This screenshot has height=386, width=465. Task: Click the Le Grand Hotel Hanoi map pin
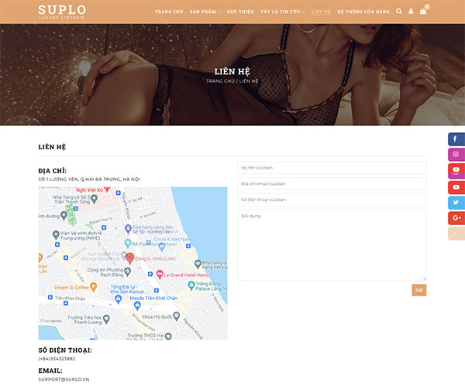pos(160,275)
